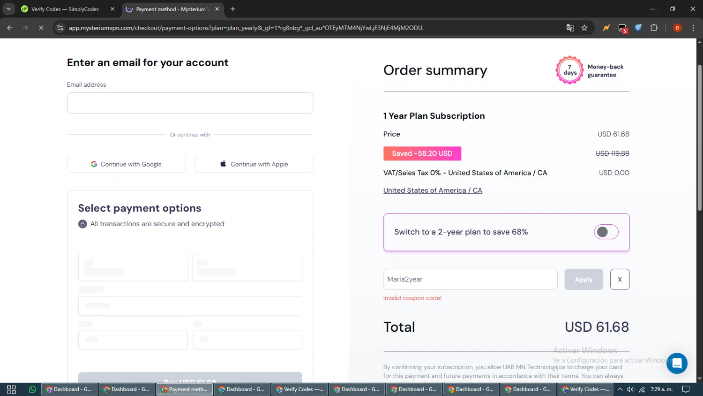Open the volume control in tray

(x=631, y=389)
